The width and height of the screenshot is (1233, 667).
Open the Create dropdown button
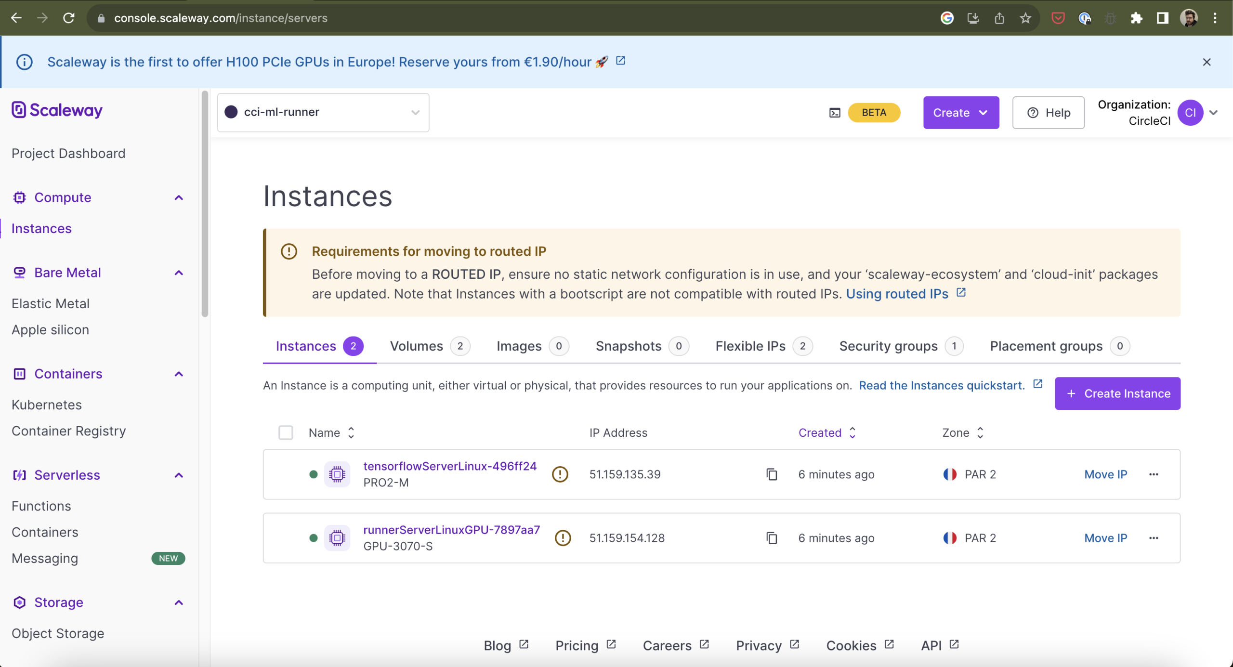click(961, 113)
